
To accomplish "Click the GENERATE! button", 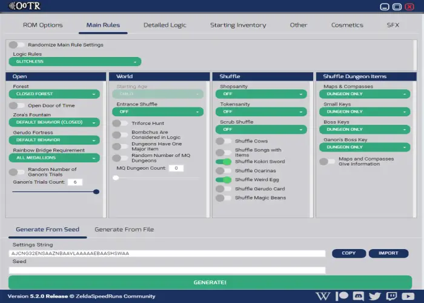I will [x=210, y=282].
